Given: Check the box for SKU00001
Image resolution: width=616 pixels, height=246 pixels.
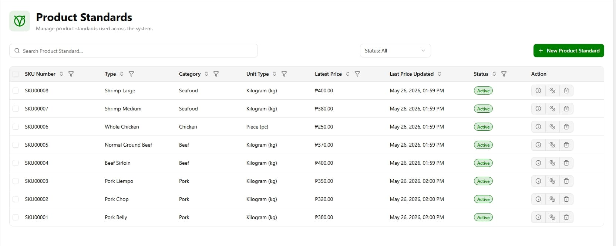Looking at the screenshot, I should click(x=16, y=217).
